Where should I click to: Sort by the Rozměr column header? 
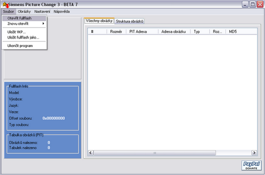[117, 31]
